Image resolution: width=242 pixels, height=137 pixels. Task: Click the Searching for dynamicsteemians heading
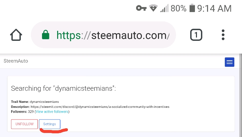point(64,88)
